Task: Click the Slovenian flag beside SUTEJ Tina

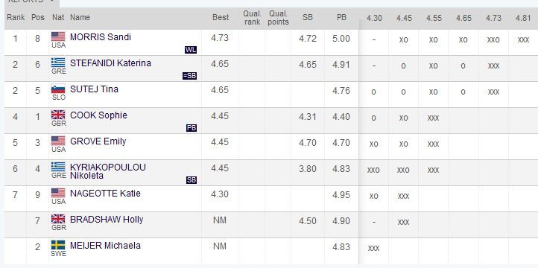Action: [58, 89]
